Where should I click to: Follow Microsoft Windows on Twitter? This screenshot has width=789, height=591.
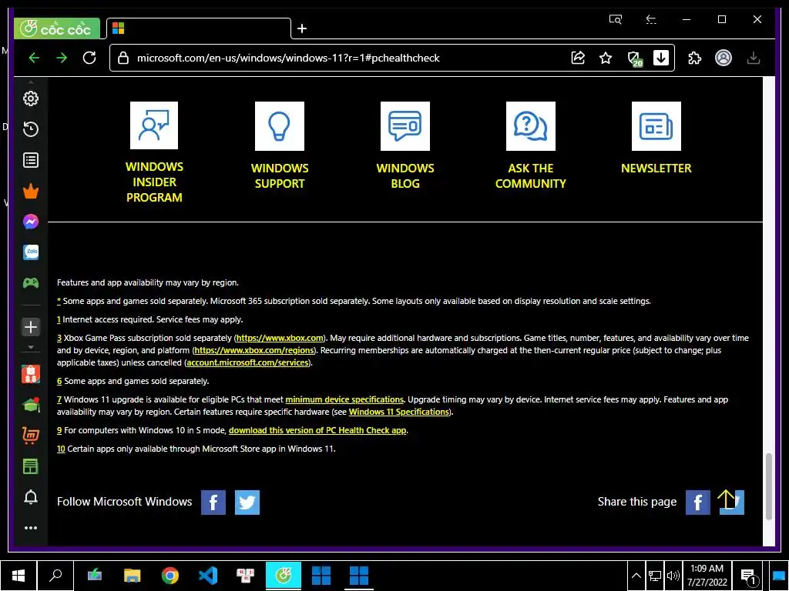(247, 502)
